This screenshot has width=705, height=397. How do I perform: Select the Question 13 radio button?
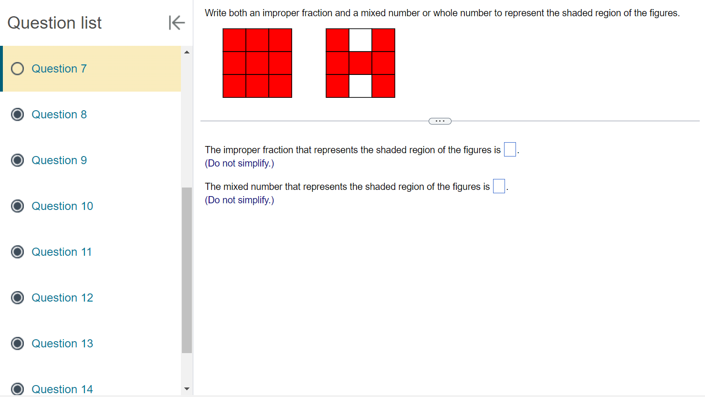(x=17, y=343)
